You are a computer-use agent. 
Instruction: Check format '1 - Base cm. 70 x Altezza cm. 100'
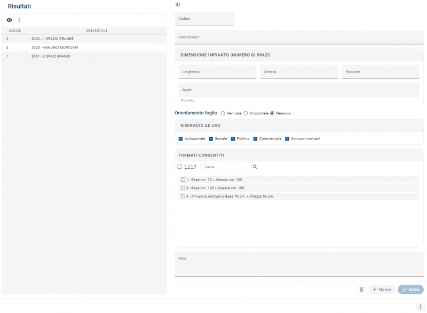[x=183, y=179]
